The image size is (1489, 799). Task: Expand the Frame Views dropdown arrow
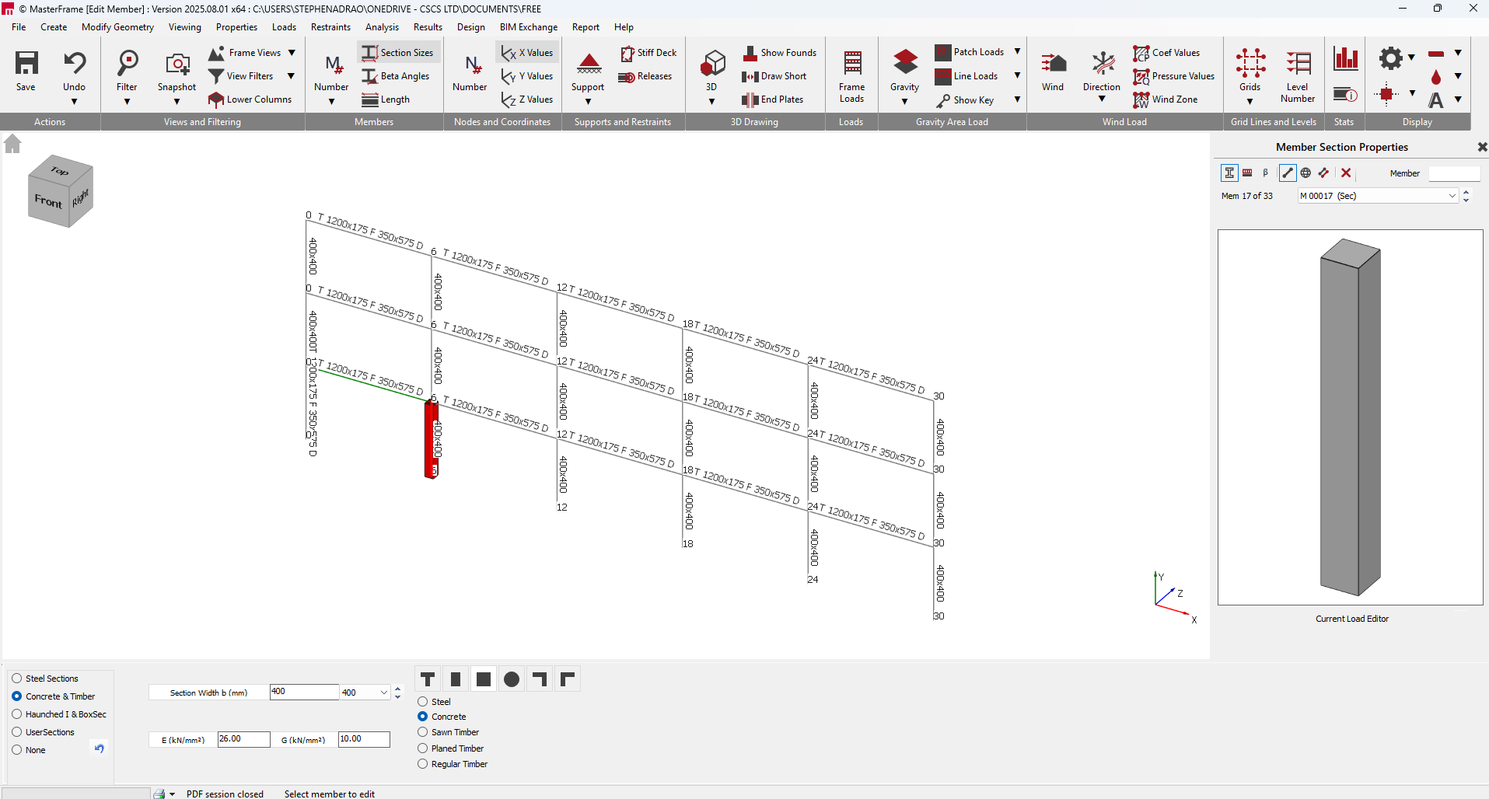pos(292,53)
